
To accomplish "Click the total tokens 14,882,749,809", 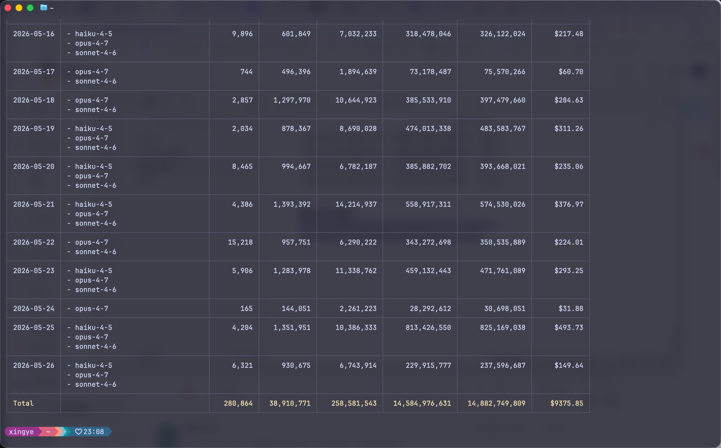I will point(496,403).
